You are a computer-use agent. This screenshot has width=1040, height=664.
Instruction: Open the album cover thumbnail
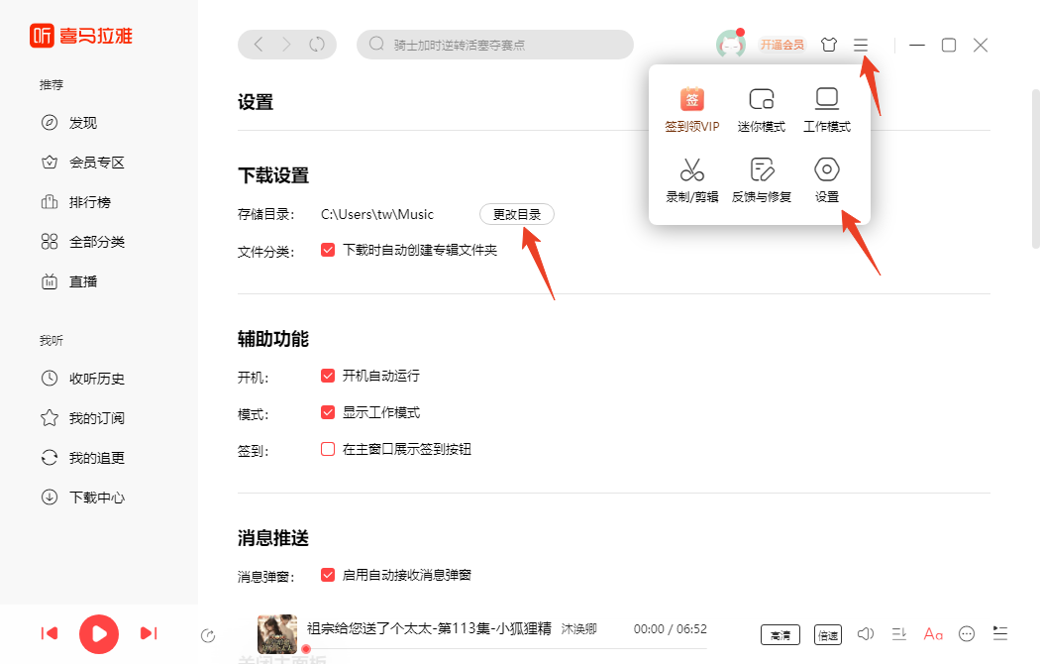coord(277,634)
